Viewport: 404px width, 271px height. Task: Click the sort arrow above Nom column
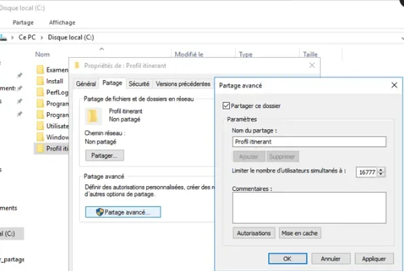[102, 49]
